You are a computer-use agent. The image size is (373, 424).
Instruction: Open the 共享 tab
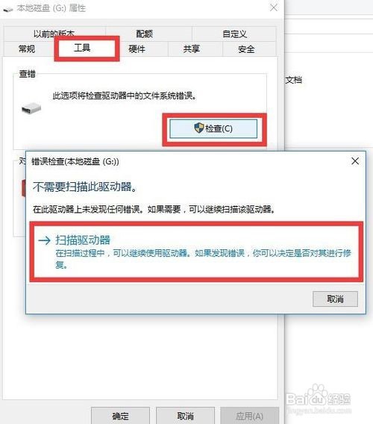pos(192,49)
